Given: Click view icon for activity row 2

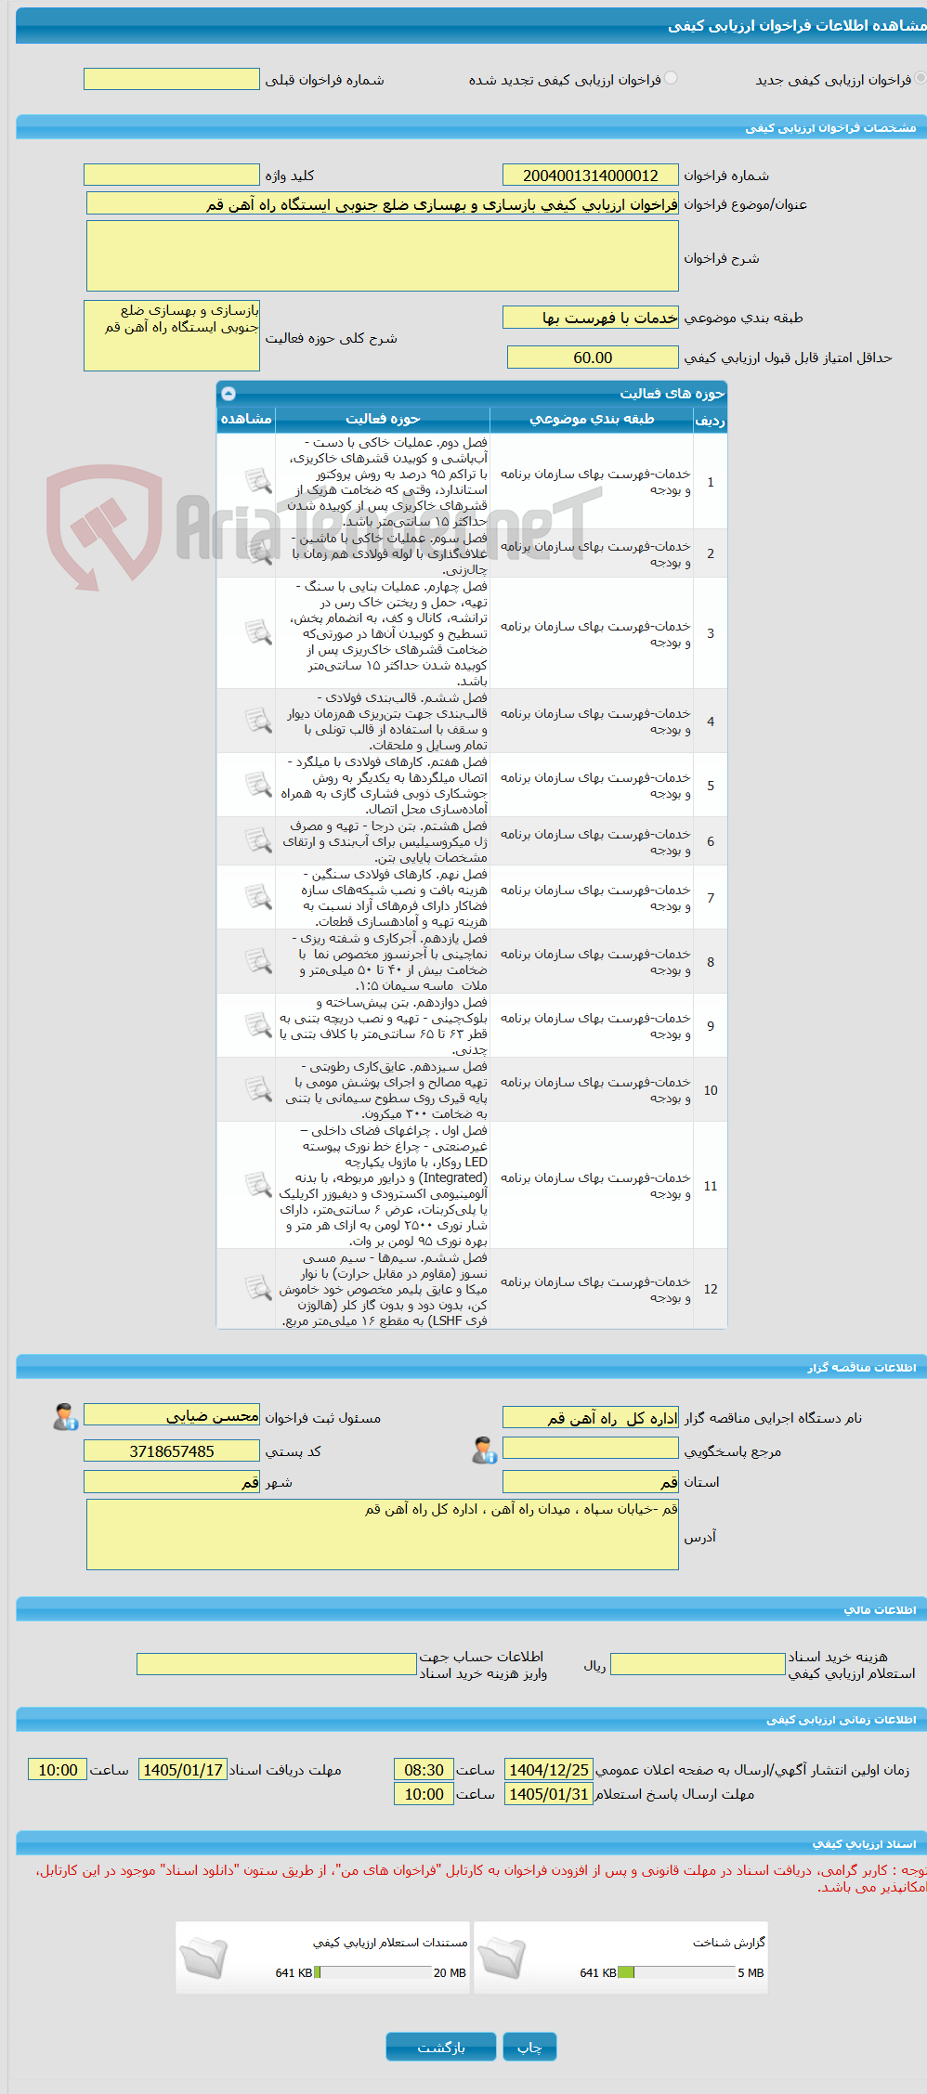Looking at the screenshot, I should click(x=258, y=553).
